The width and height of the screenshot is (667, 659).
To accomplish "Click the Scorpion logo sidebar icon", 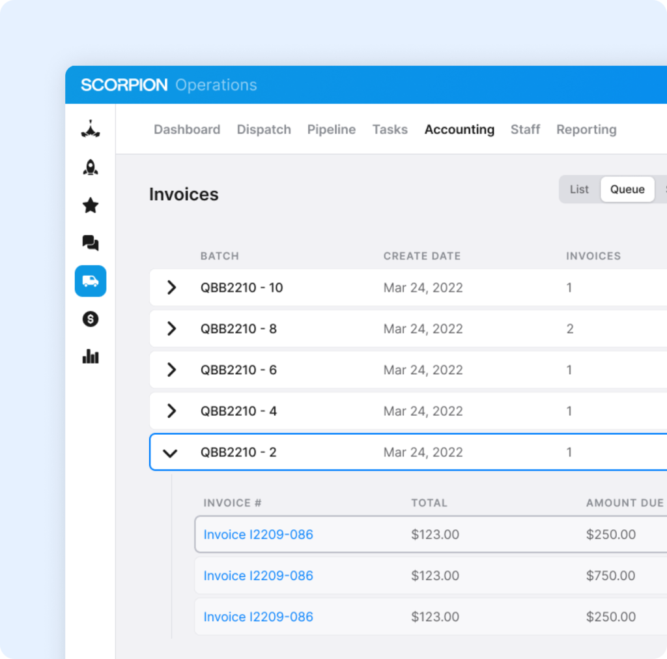I will pyautogui.click(x=91, y=129).
